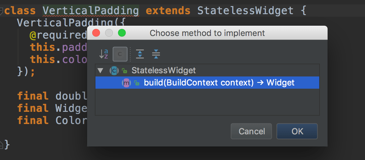Viewport: 365px width, 160px height.
Task: Click the underlined VerticalPadding class name
Action: tap(91, 11)
